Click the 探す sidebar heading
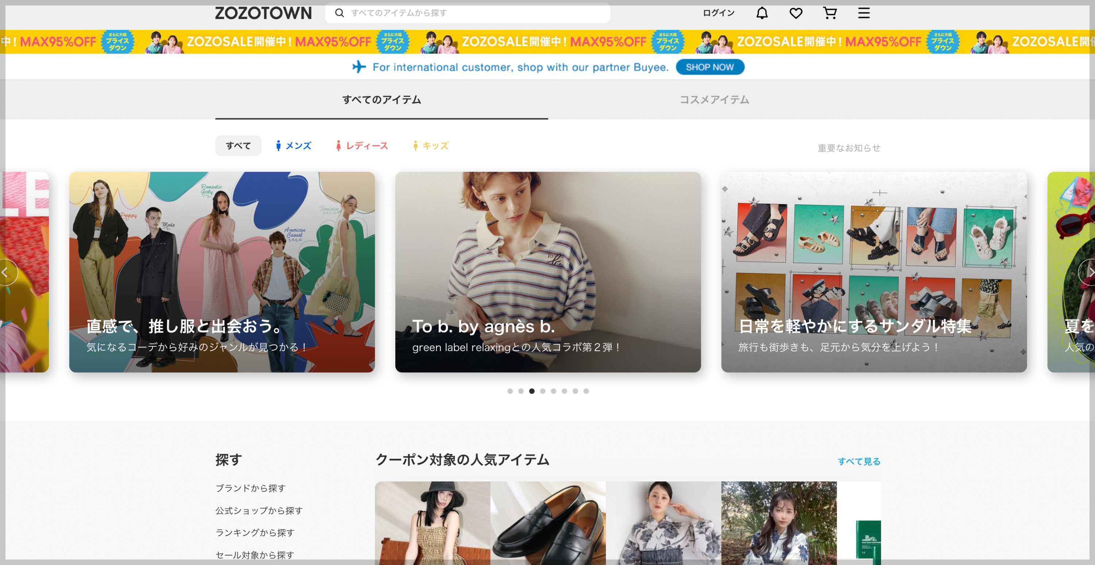The height and width of the screenshot is (565, 1095). pyautogui.click(x=229, y=460)
